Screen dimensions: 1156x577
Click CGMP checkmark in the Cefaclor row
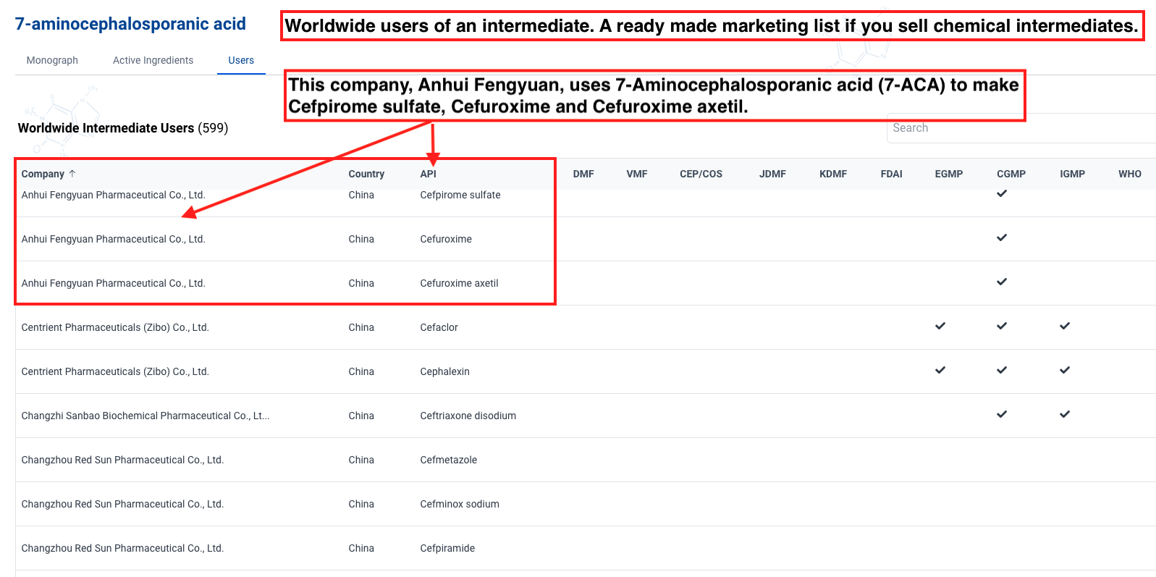1002,326
